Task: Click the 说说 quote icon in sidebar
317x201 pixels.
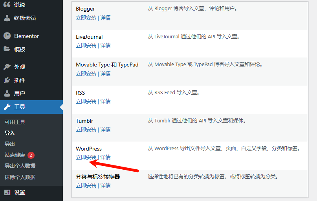Action: pyautogui.click(x=7, y=5)
